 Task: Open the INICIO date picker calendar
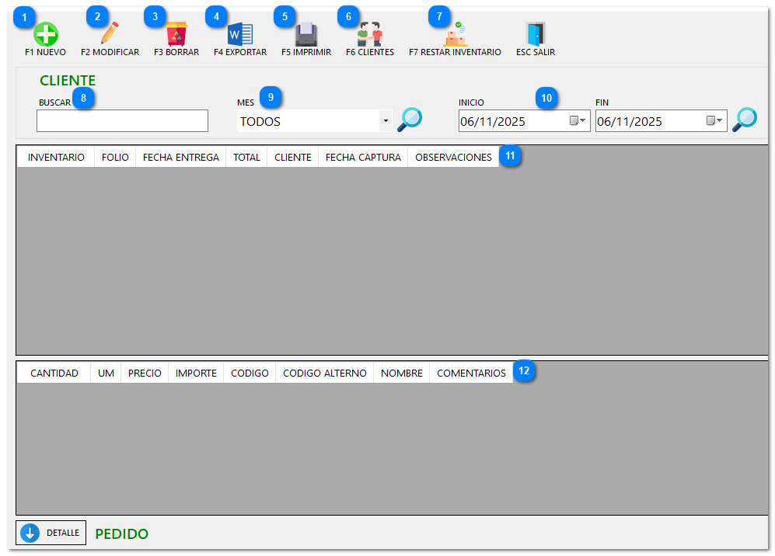577,121
